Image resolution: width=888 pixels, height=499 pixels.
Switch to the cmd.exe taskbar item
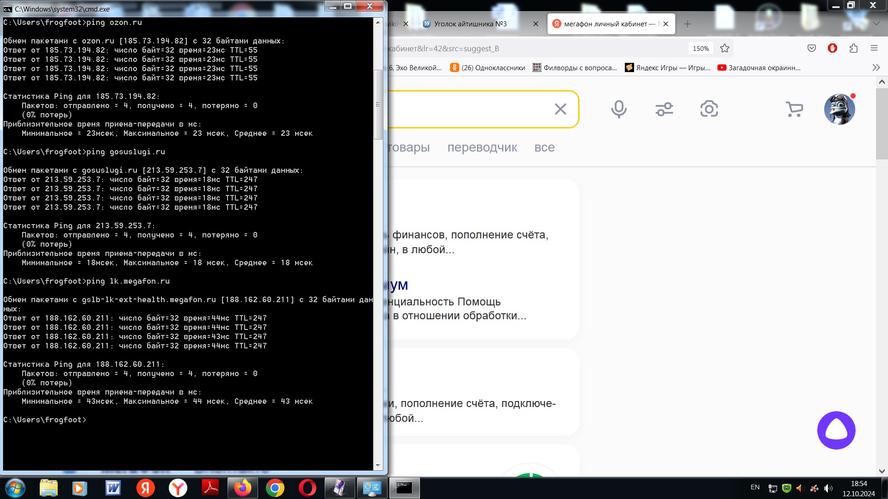(405, 488)
